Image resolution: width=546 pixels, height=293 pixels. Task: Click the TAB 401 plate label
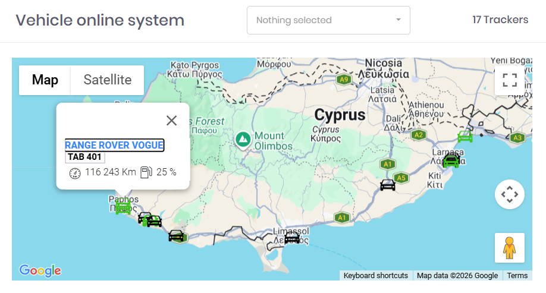coord(84,157)
